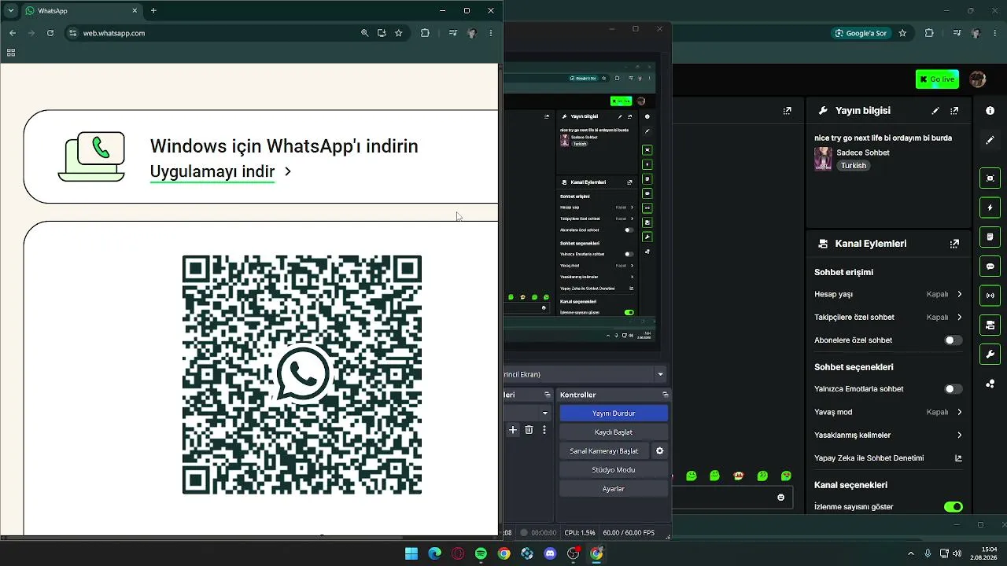Viewport: 1007px width, 566px height.
Task: Open the Windows Start menu
Action: click(411, 553)
